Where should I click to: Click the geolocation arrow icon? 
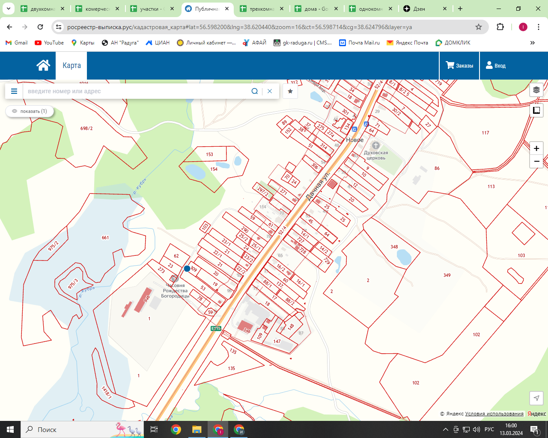click(x=536, y=398)
